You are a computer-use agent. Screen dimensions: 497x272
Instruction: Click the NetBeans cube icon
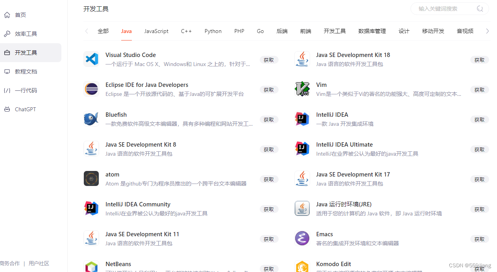(x=91, y=266)
